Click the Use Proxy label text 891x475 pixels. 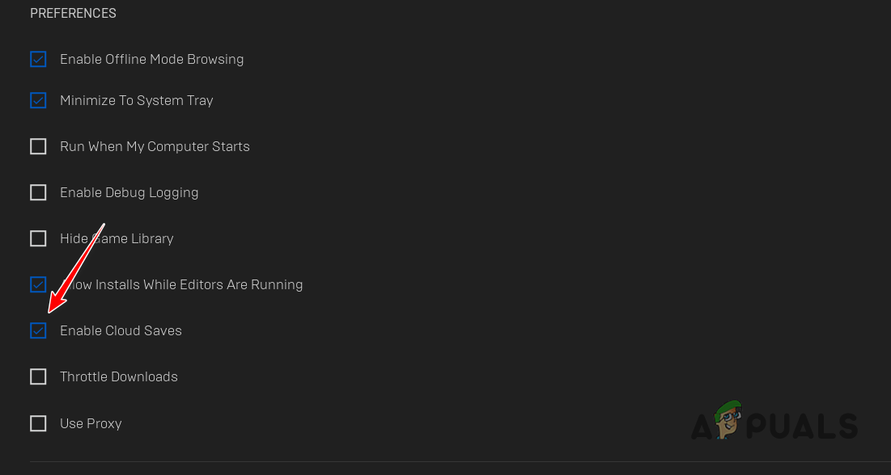(x=91, y=423)
